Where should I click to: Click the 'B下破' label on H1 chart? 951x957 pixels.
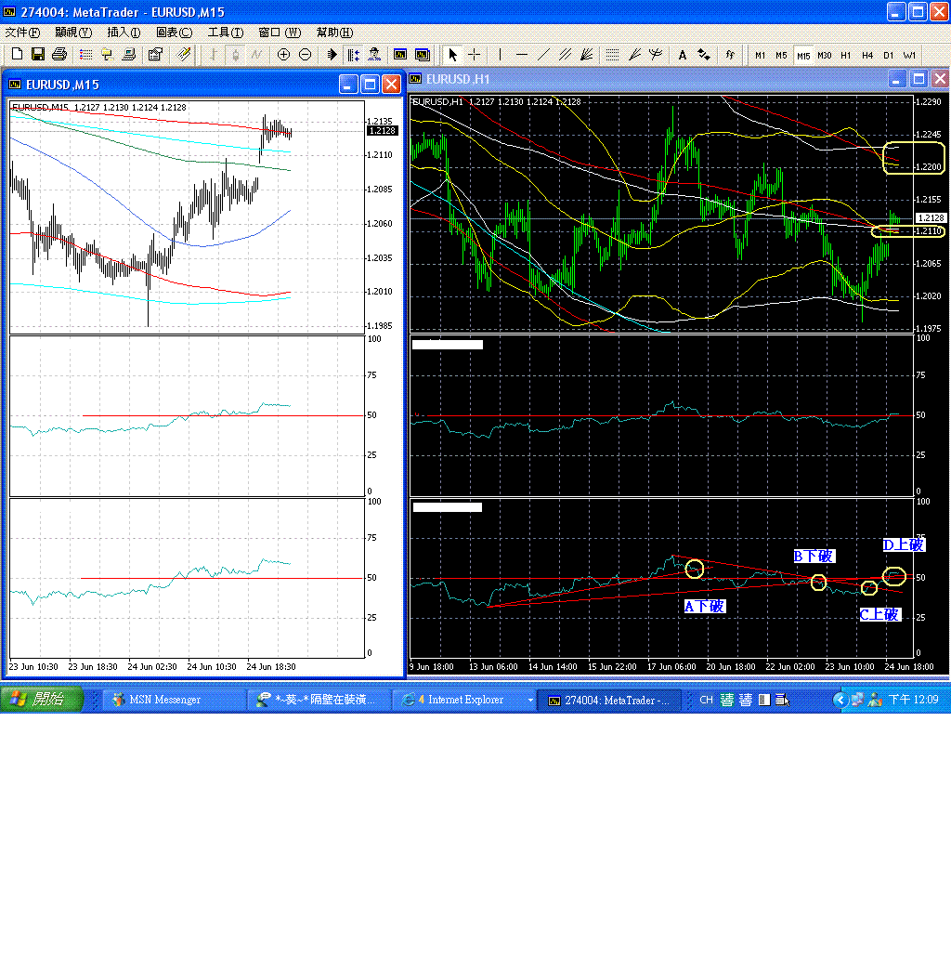click(x=814, y=556)
